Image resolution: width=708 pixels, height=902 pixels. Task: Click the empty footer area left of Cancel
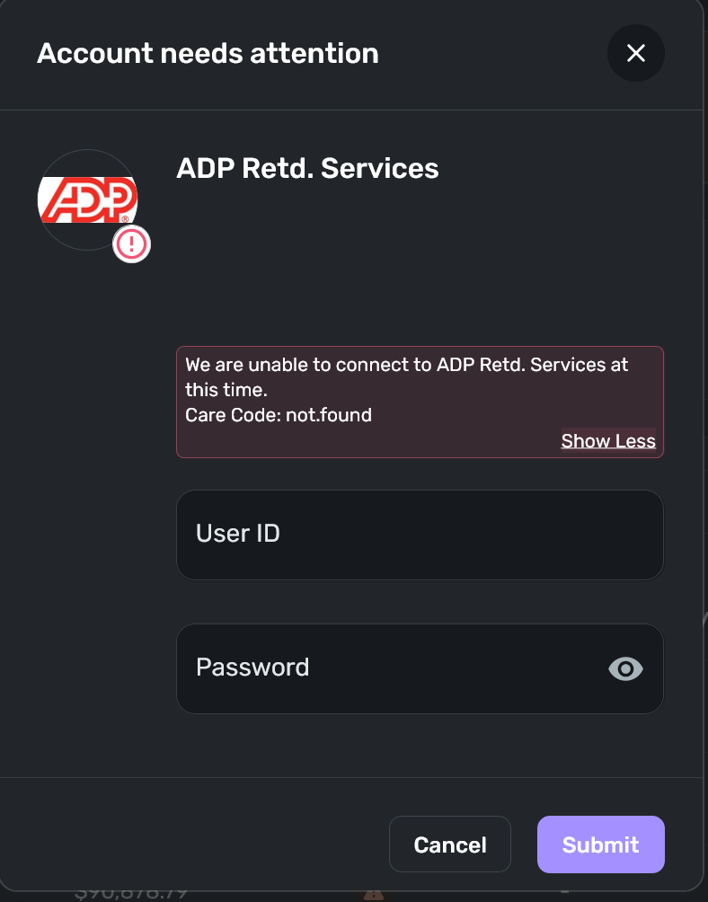coord(198,845)
